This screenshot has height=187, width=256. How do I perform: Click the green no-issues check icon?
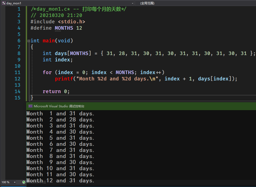click(x=24, y=182)
